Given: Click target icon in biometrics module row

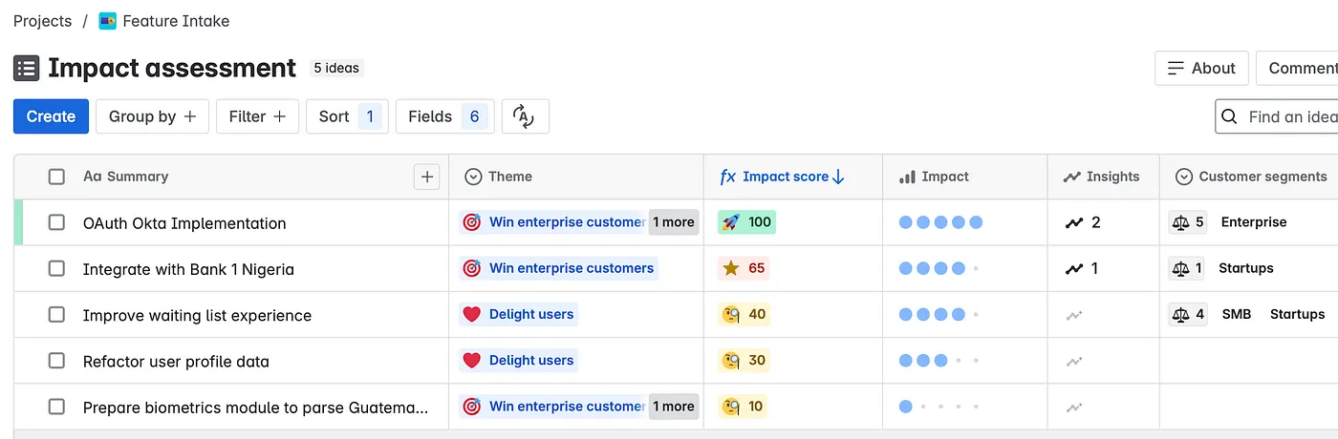Looking at the screenshot, I should (471, 407).
